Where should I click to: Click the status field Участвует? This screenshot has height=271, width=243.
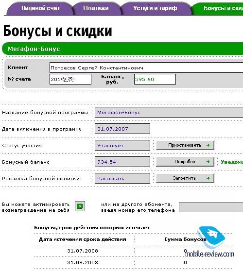coord(122,145)
